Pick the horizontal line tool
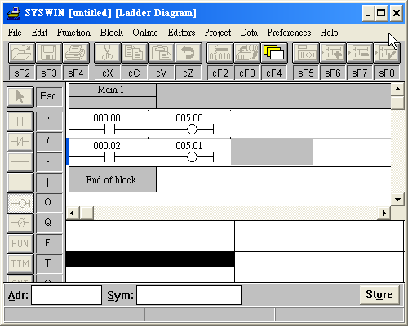 20,162
